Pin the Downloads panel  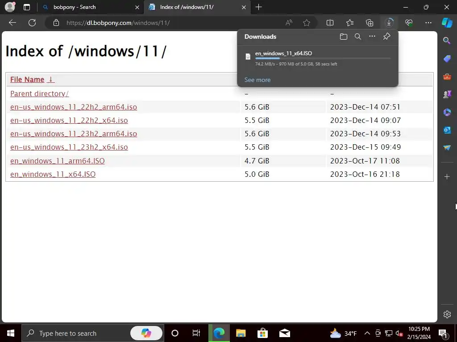coord(386,37)
